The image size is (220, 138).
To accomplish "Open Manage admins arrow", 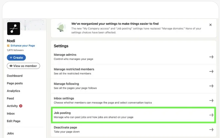I will tap(211, 57).
